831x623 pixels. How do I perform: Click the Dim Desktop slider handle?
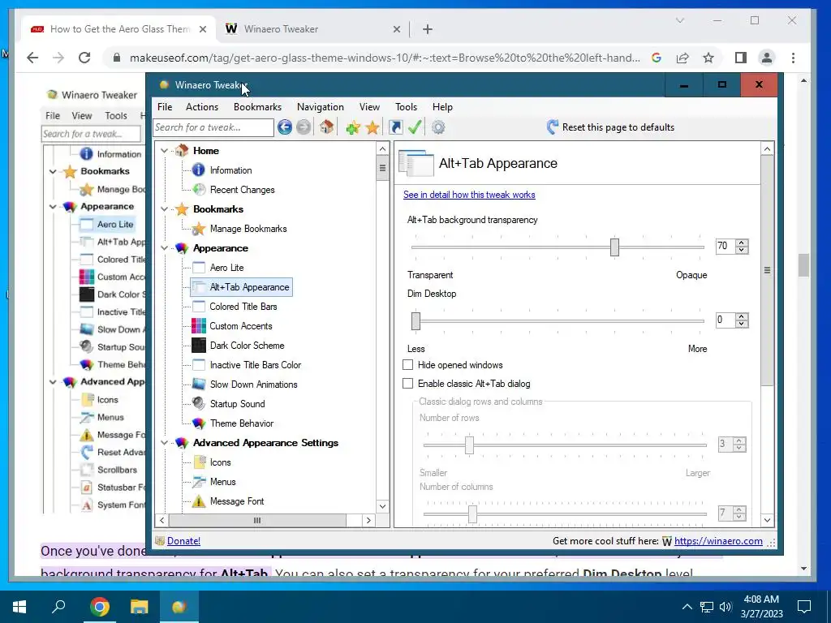[416, 321]
